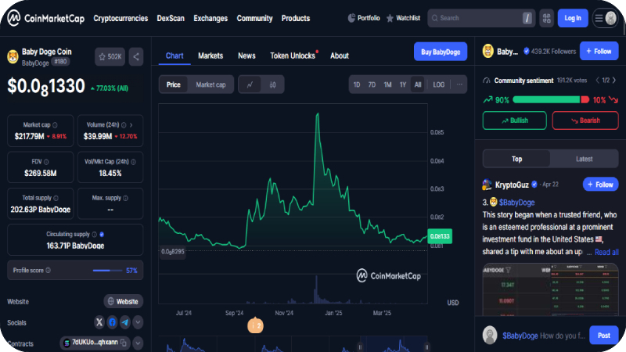Expand the Socials dropdown chevron
This screenshot has height=352, width=626.
(139, 322)
